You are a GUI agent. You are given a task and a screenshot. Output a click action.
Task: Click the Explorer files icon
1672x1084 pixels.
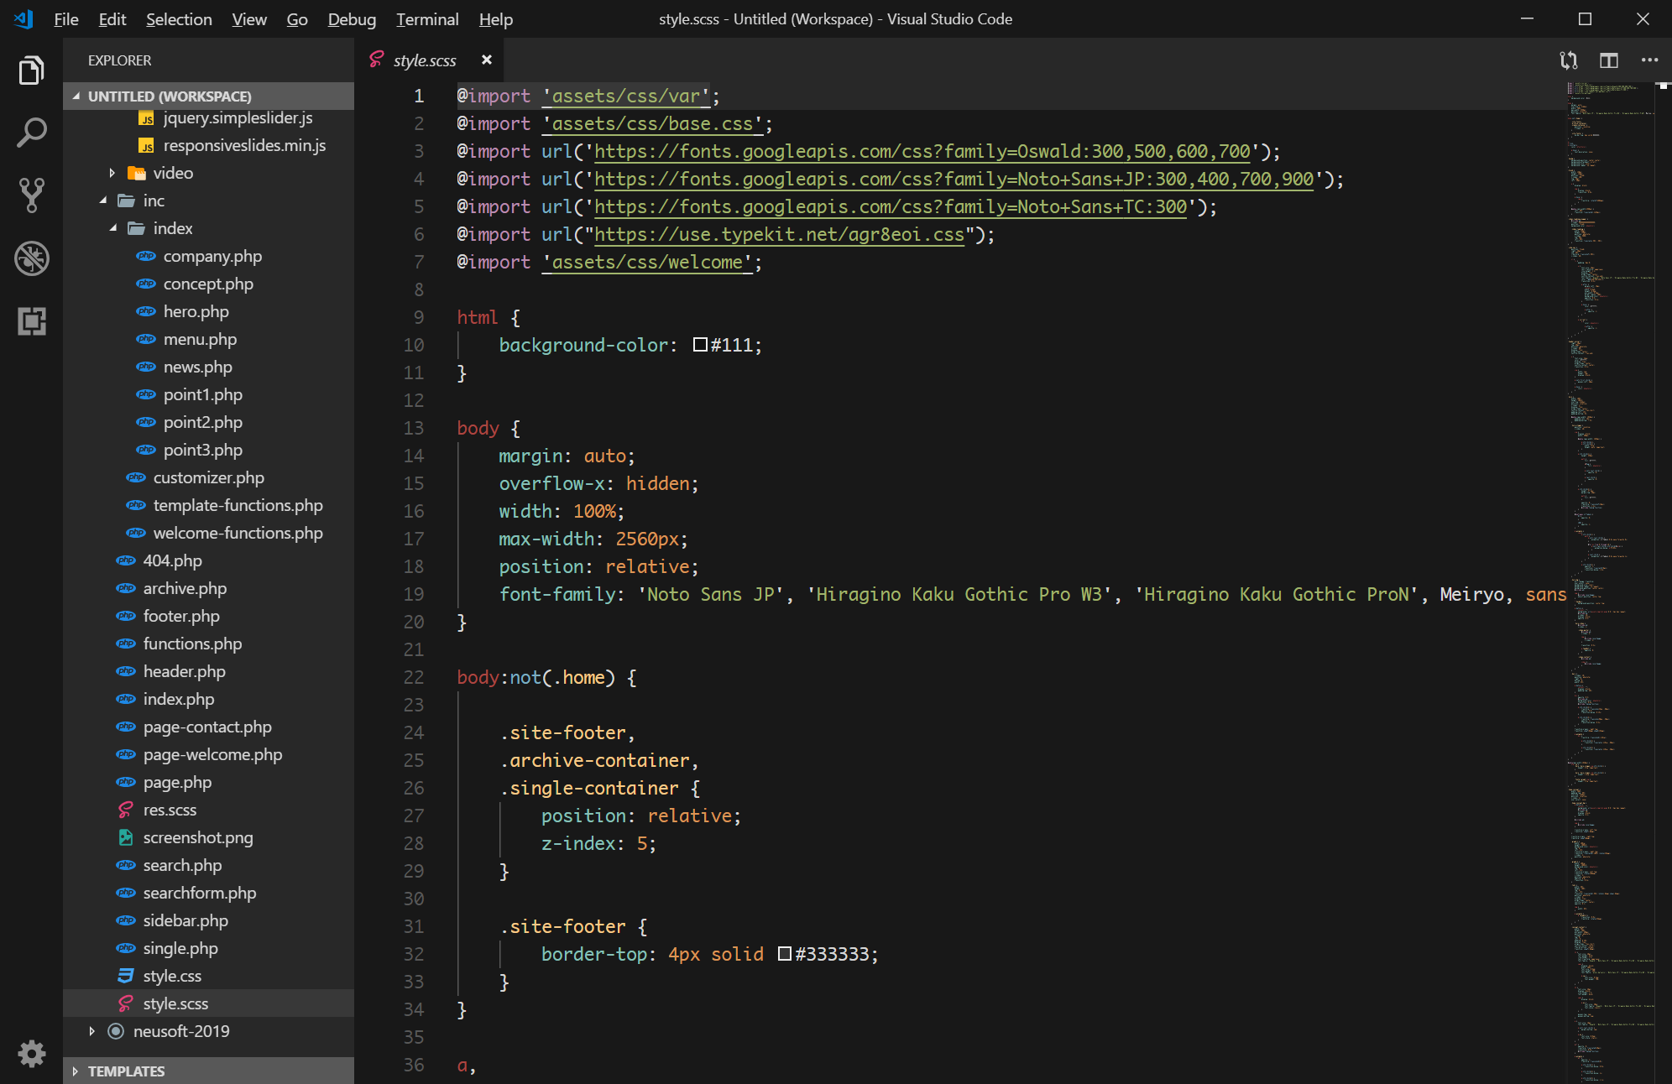coord(31,70)
